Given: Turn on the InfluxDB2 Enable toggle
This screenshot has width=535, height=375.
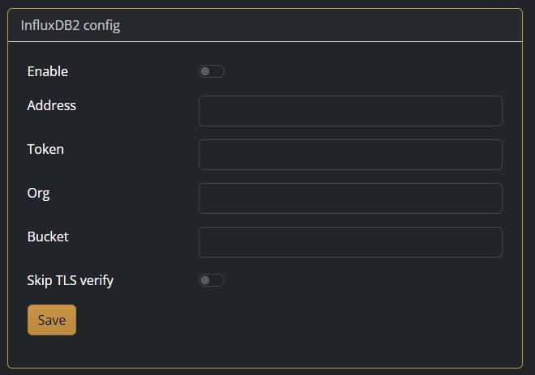Looking at the screenshot, I should click(212, 71).
